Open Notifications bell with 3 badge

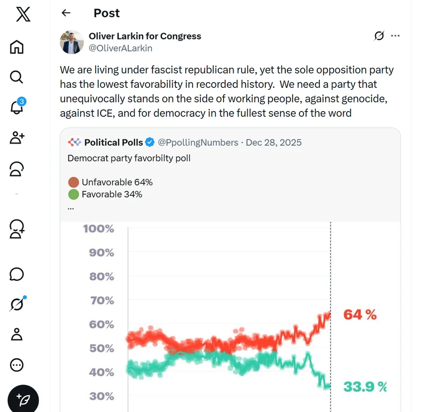[17, 106]
